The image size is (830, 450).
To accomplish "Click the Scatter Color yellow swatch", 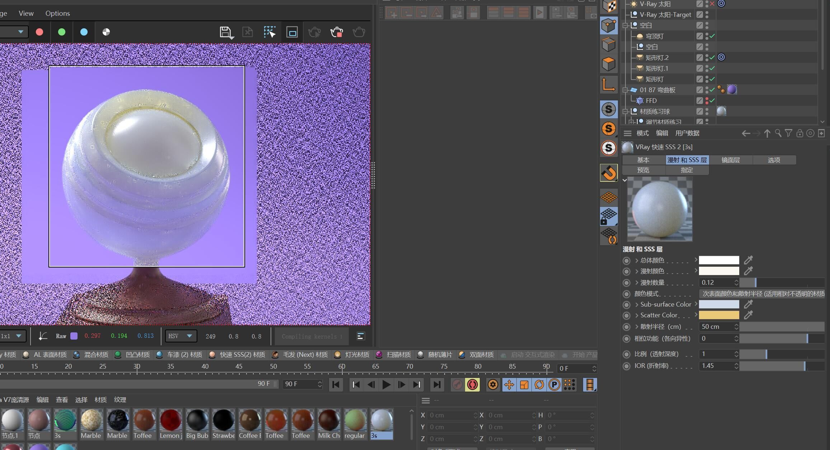I will (x=719, y=315).
